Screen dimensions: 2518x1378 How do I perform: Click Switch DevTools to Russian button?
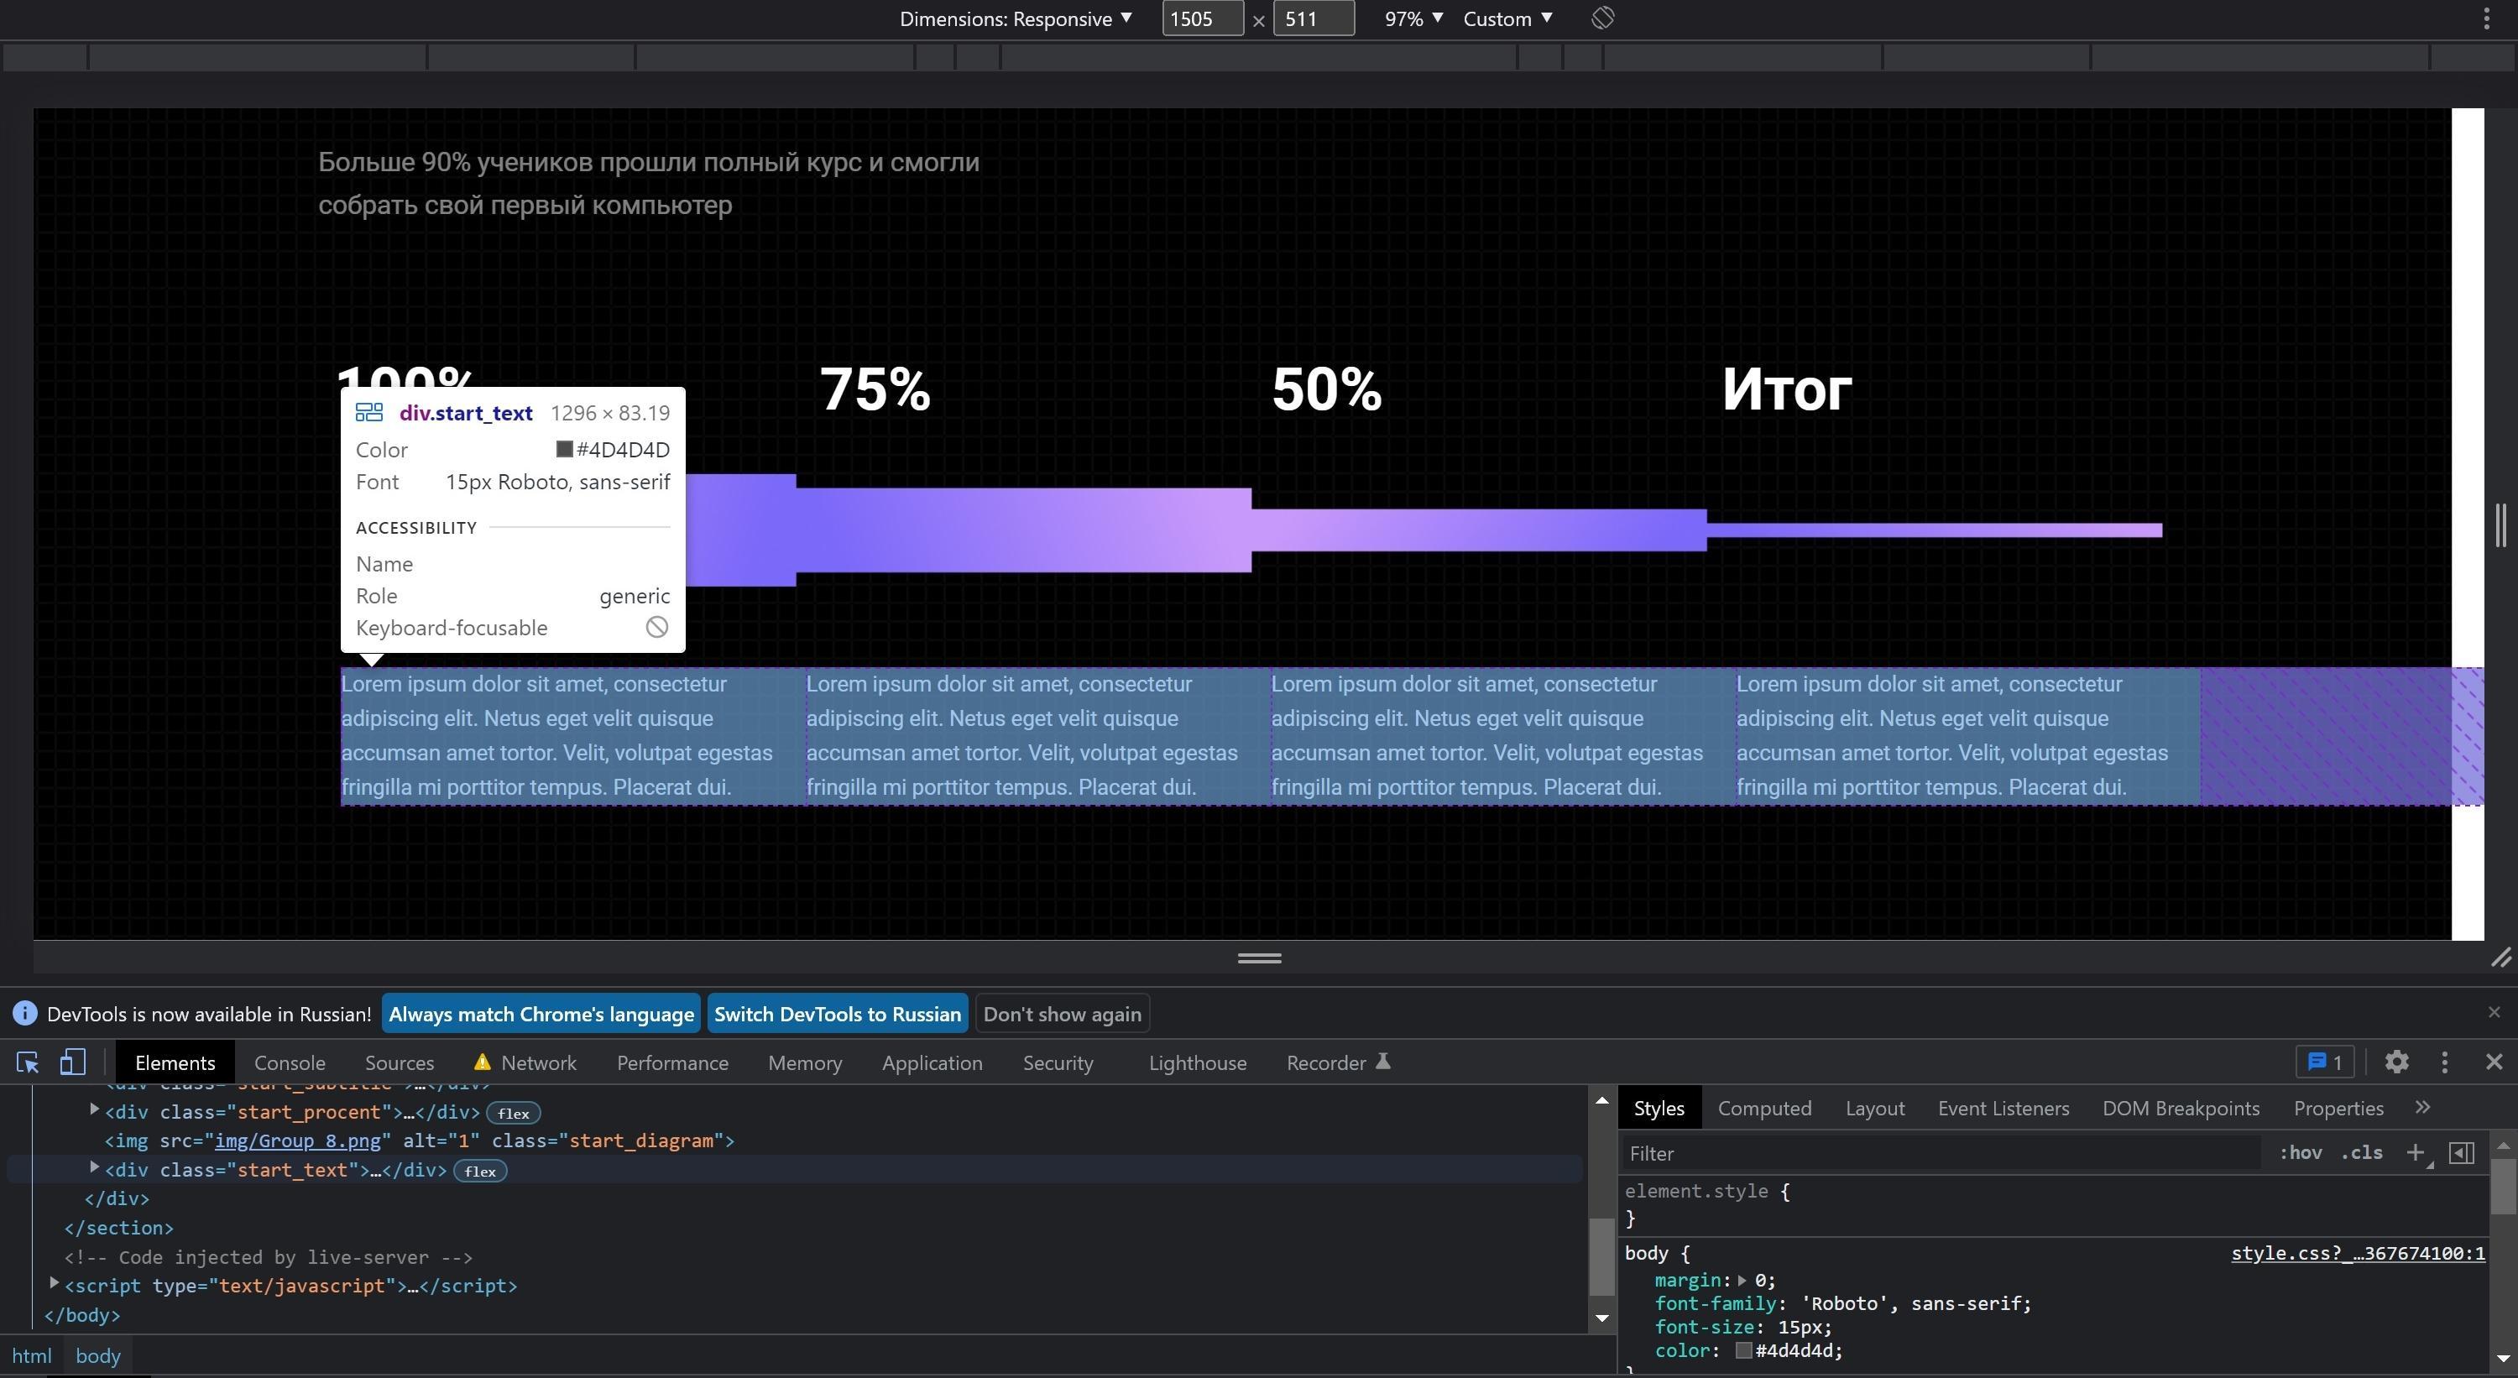click(837, 1015)
